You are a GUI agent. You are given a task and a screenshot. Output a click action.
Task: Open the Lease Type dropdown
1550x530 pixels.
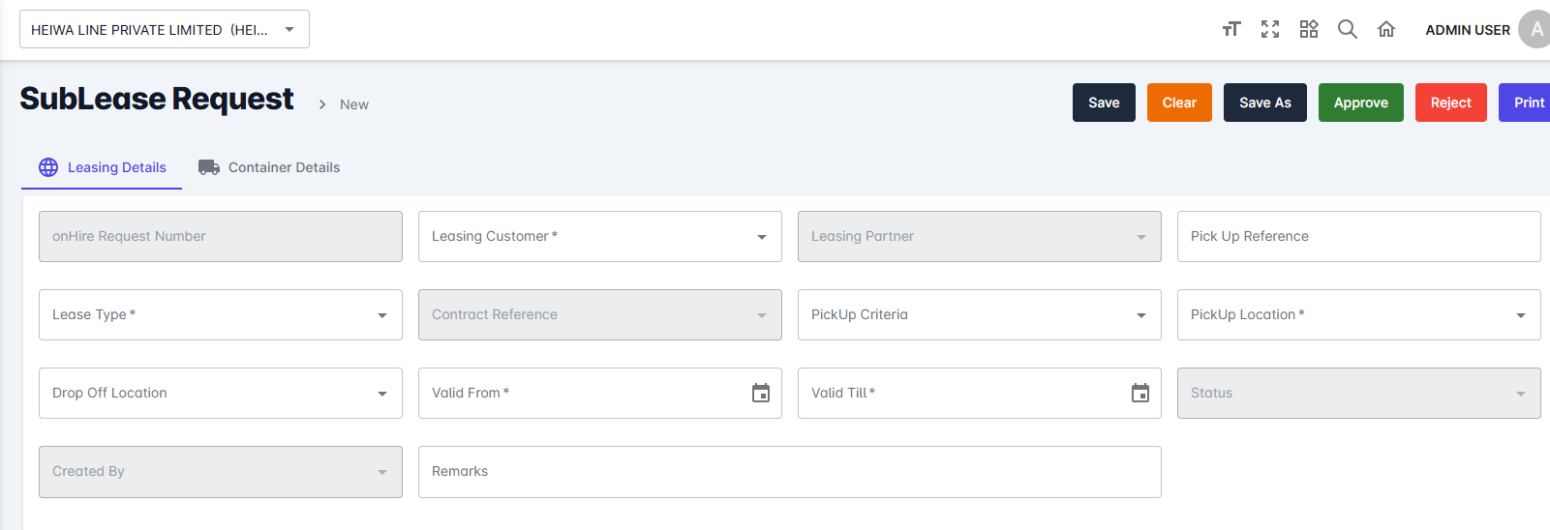click(381, 315)
